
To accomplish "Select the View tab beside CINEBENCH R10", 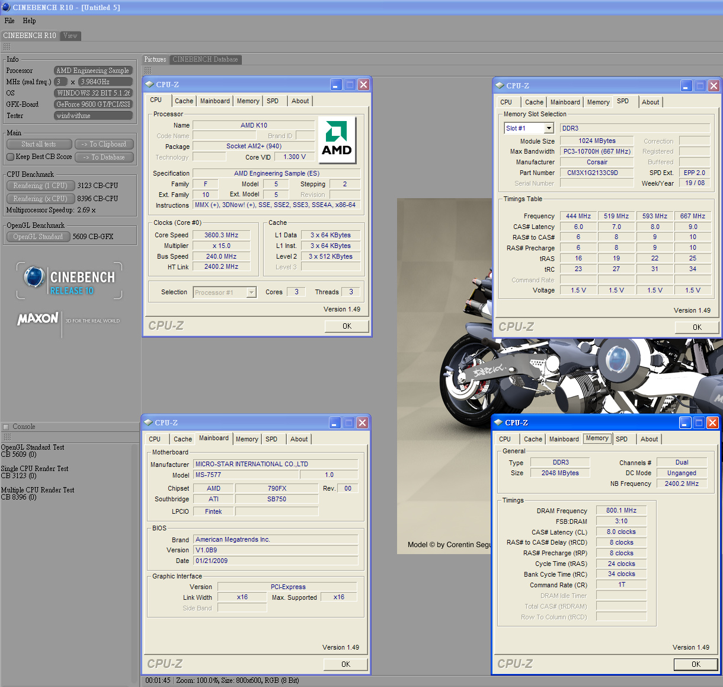I will tap(71, 36).
